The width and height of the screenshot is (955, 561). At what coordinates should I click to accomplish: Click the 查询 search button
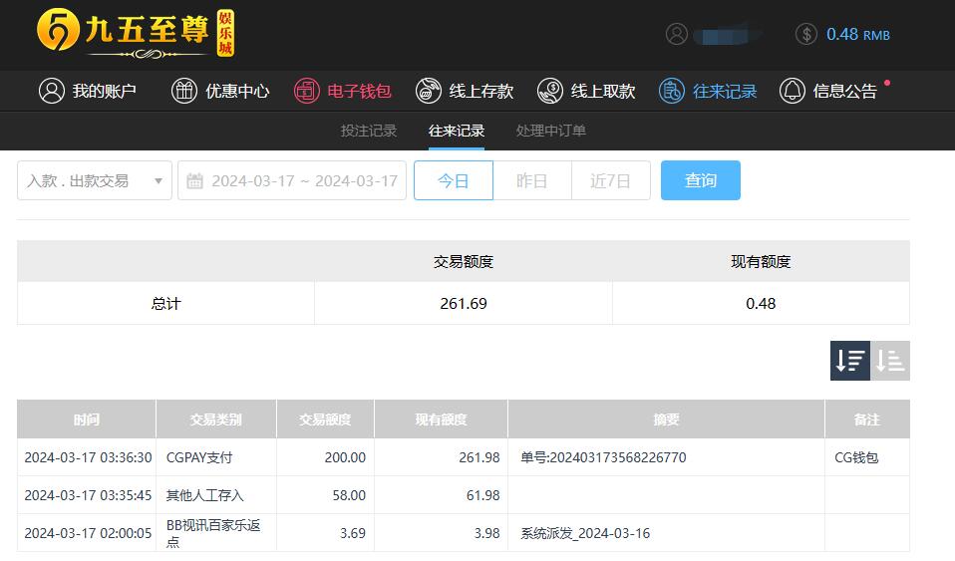coord(701,180)
